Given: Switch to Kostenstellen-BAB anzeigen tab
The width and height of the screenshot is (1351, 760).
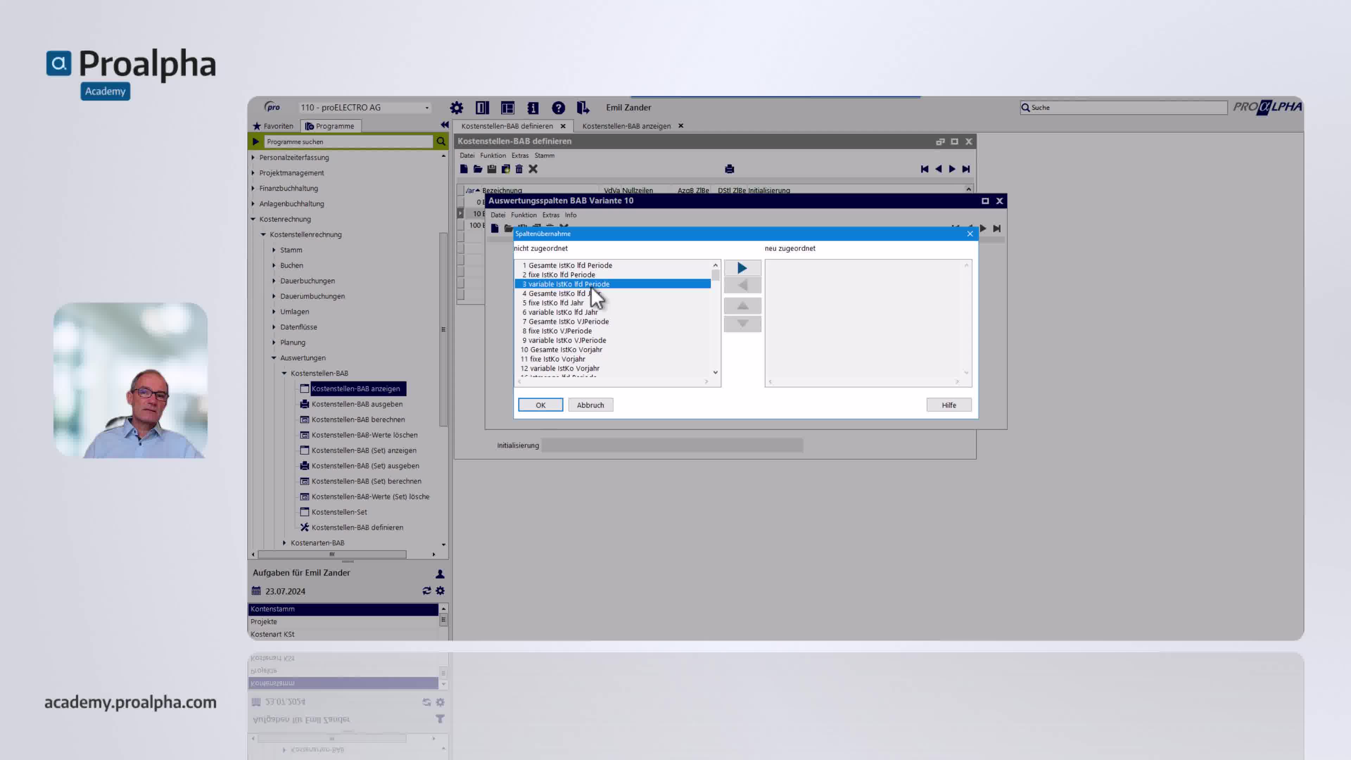Looking at the screenshot, I should (x=626, y=126).
